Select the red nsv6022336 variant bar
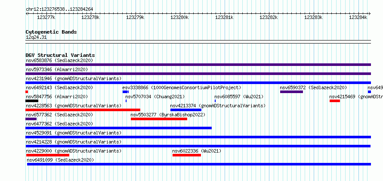 187,155
